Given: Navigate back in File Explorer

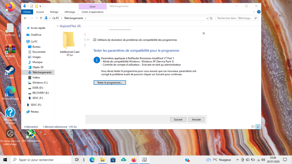Looking at the screenshot, I should pos(25,18).
